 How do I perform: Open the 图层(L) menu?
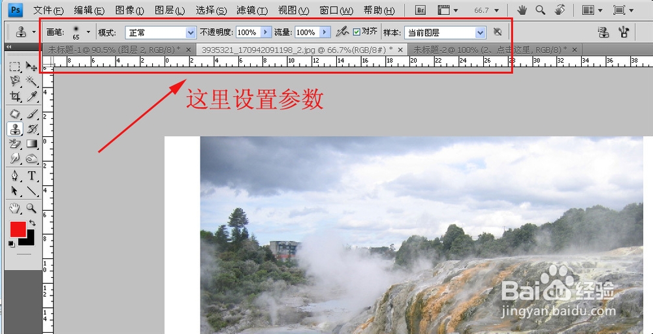click(170, 10)
